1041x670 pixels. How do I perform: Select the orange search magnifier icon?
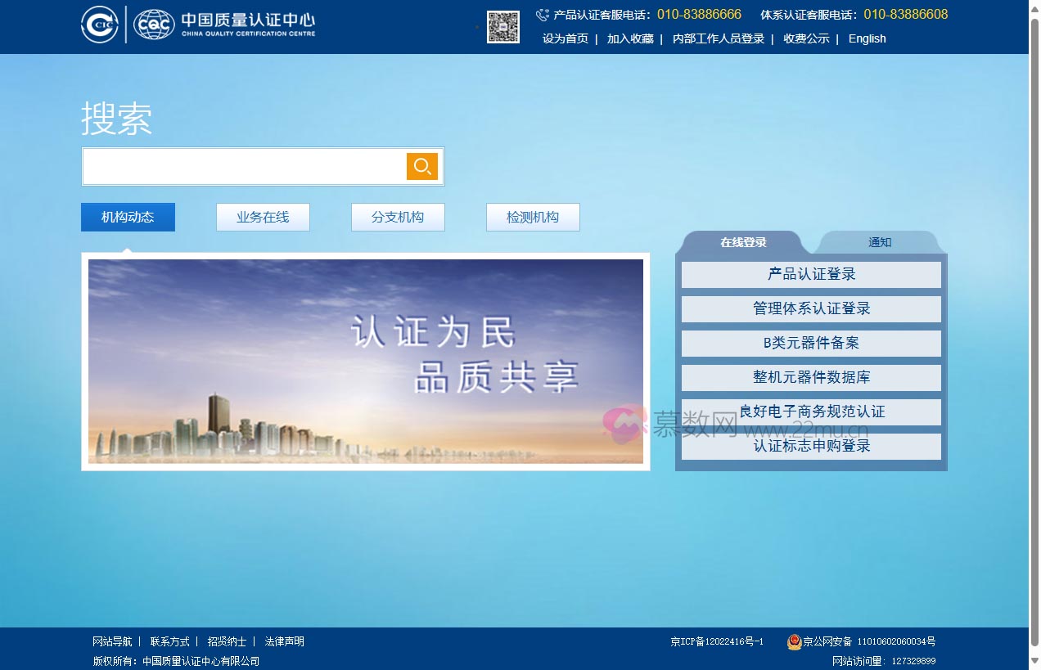pos(421,166)
